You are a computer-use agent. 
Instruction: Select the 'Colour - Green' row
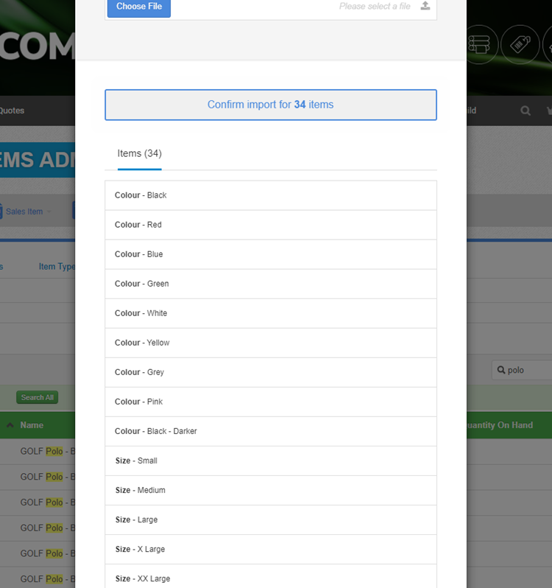[271, 284]
